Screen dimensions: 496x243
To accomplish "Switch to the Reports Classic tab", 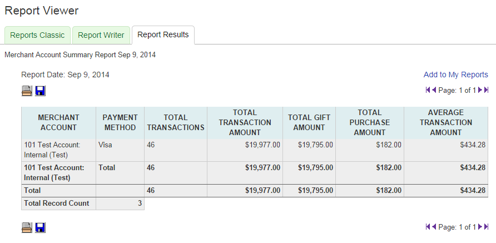I will click(x=37, y=35).
